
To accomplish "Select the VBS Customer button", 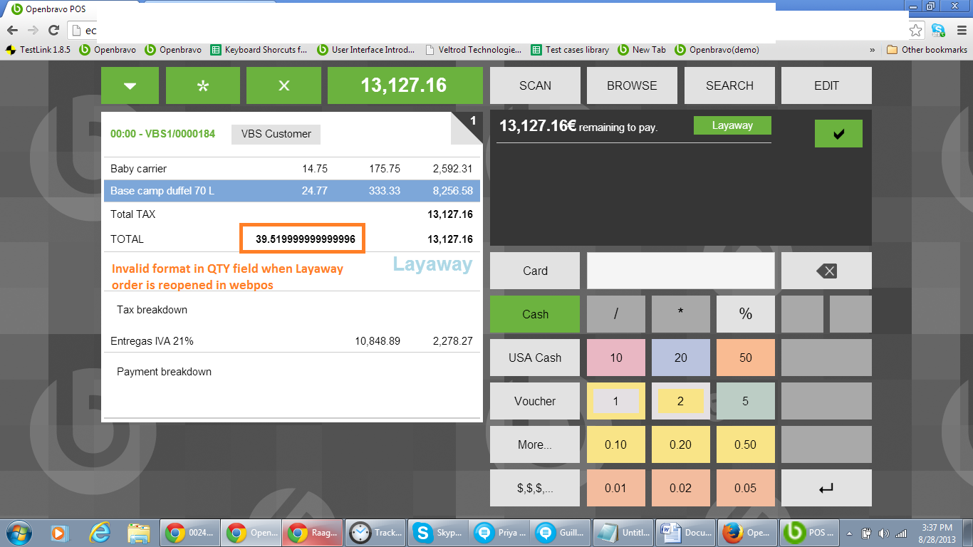I will tap(276, 134).
